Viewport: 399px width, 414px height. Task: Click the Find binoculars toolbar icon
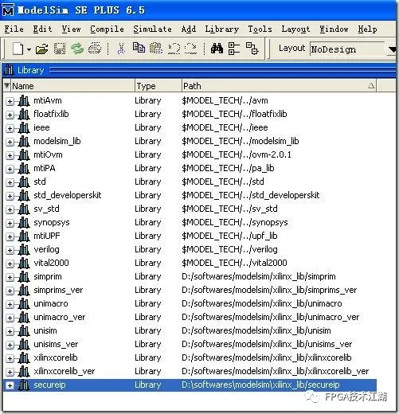point(217,49)
